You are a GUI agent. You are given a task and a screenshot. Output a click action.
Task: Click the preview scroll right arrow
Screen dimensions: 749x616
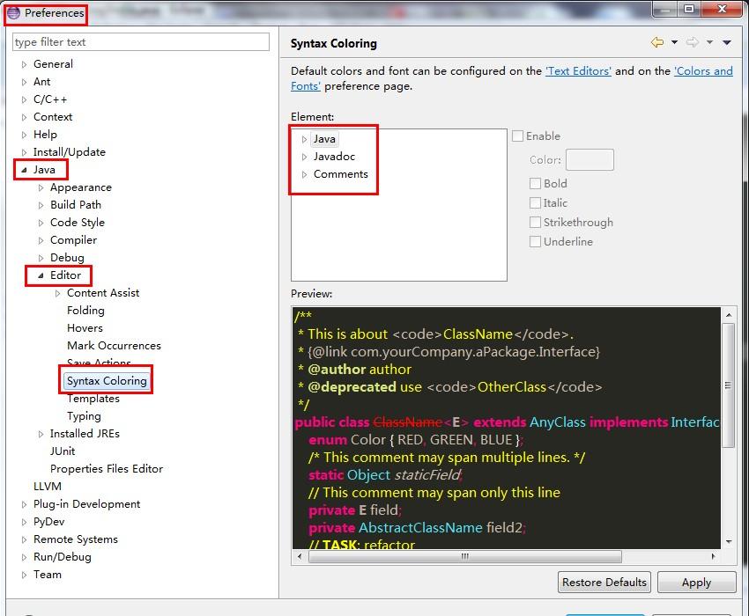coord(713,556)
